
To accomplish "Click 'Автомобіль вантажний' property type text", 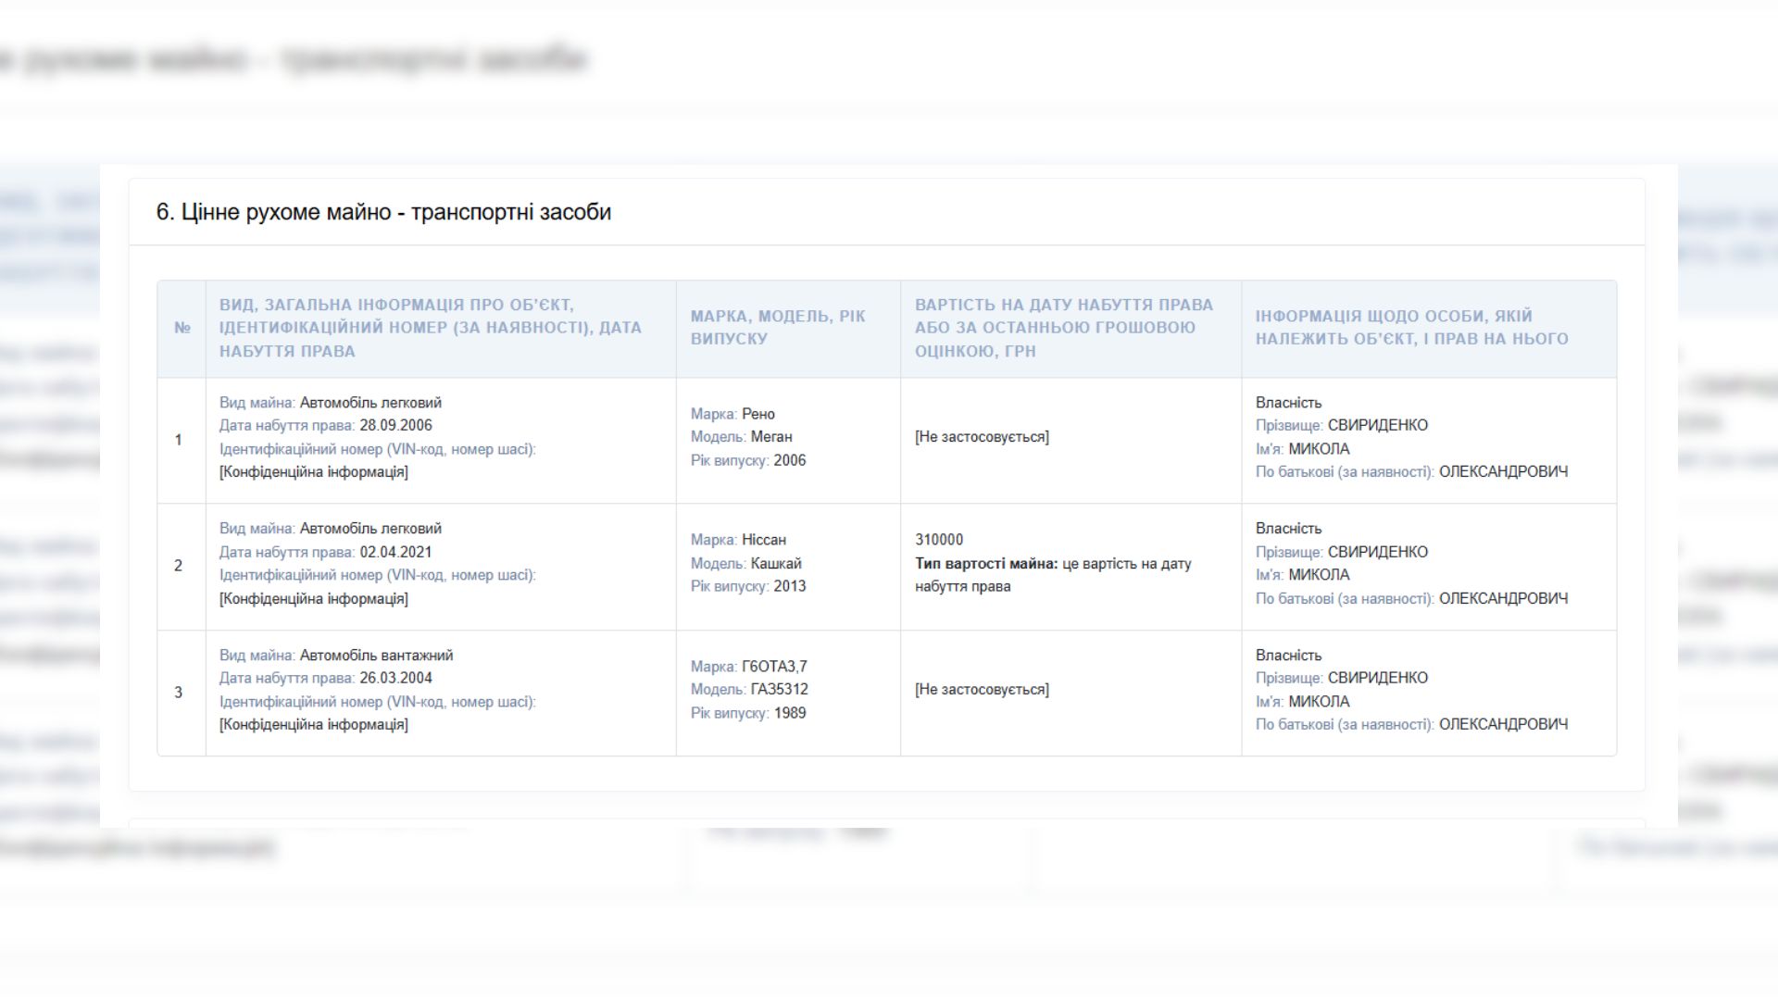I will click(x=376, y=656).
